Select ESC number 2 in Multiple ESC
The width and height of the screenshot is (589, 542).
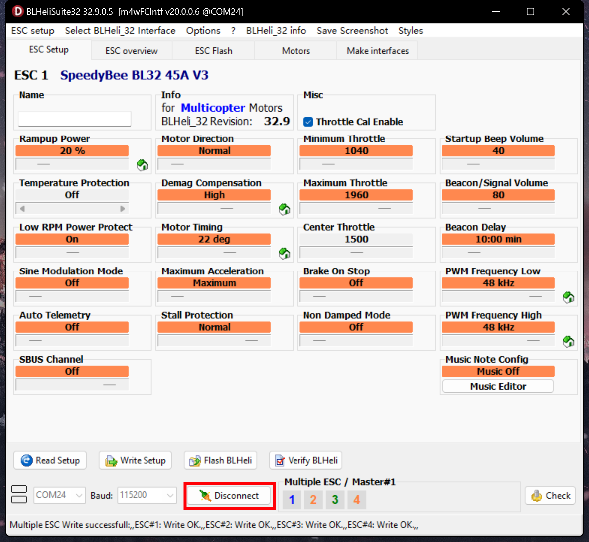313,499
